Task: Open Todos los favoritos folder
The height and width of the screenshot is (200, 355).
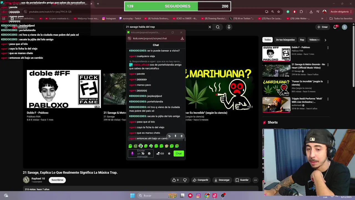Action: point(341,19)
